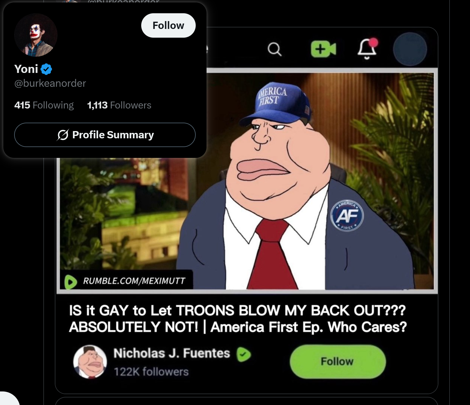Follow the Yoni account
This screenshot has width=470, height=405.
(168, 25)
